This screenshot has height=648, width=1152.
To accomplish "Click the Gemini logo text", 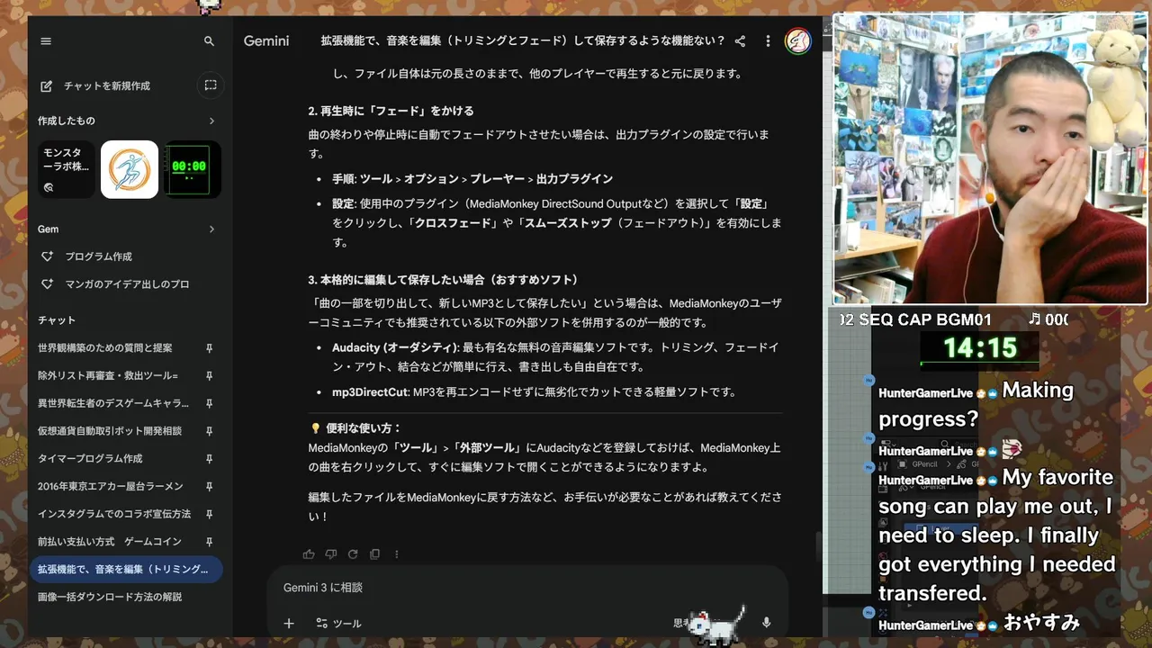I will click(266, 41).
